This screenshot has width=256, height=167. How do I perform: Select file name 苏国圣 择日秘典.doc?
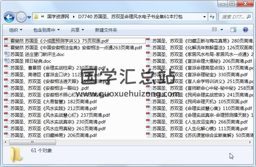coord(31,61)
